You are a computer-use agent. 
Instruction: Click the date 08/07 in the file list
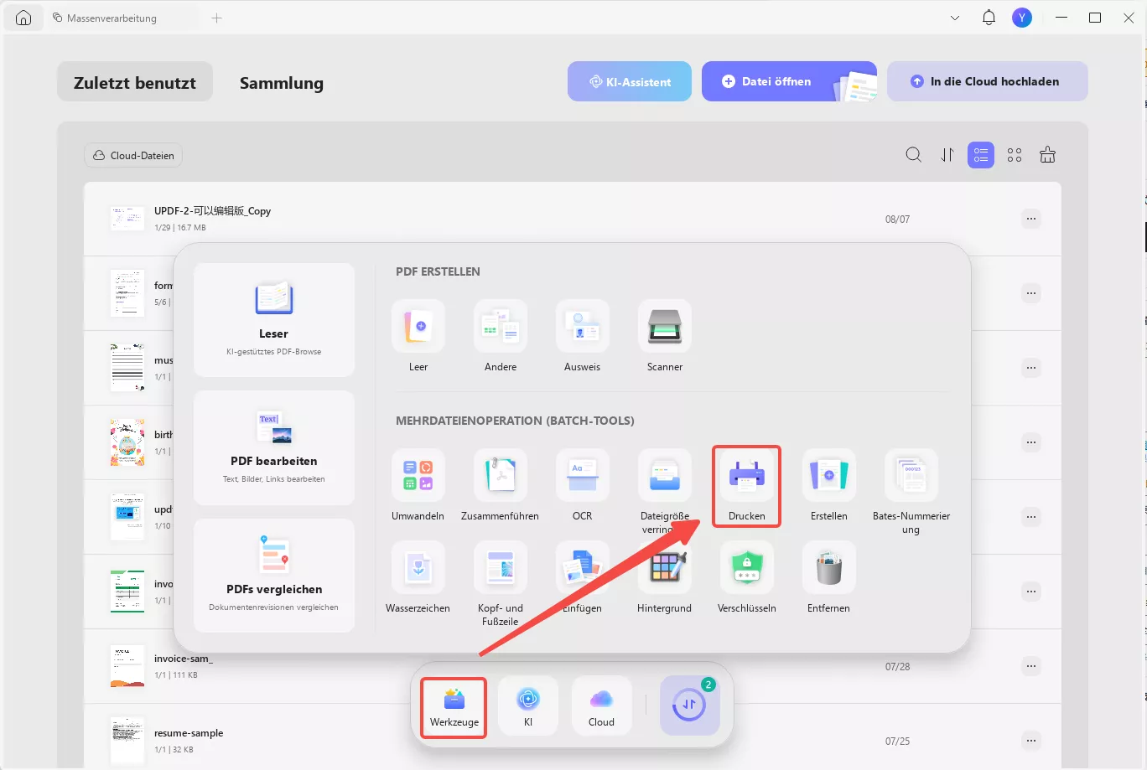click(897, 220)
